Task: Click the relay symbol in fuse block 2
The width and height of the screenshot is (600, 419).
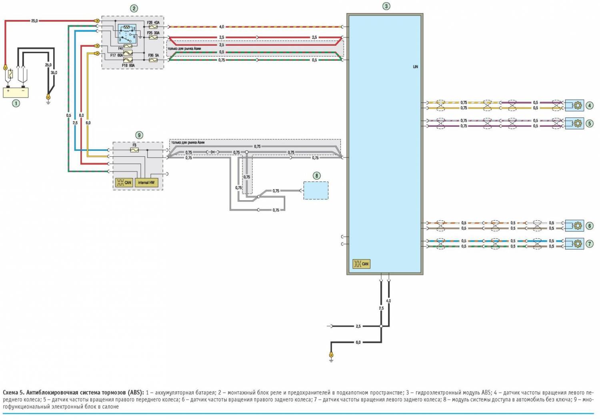Action: pos(126,34)
